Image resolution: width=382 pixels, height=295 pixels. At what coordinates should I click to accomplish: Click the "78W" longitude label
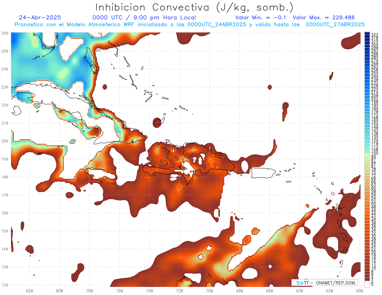coord(89,291)
